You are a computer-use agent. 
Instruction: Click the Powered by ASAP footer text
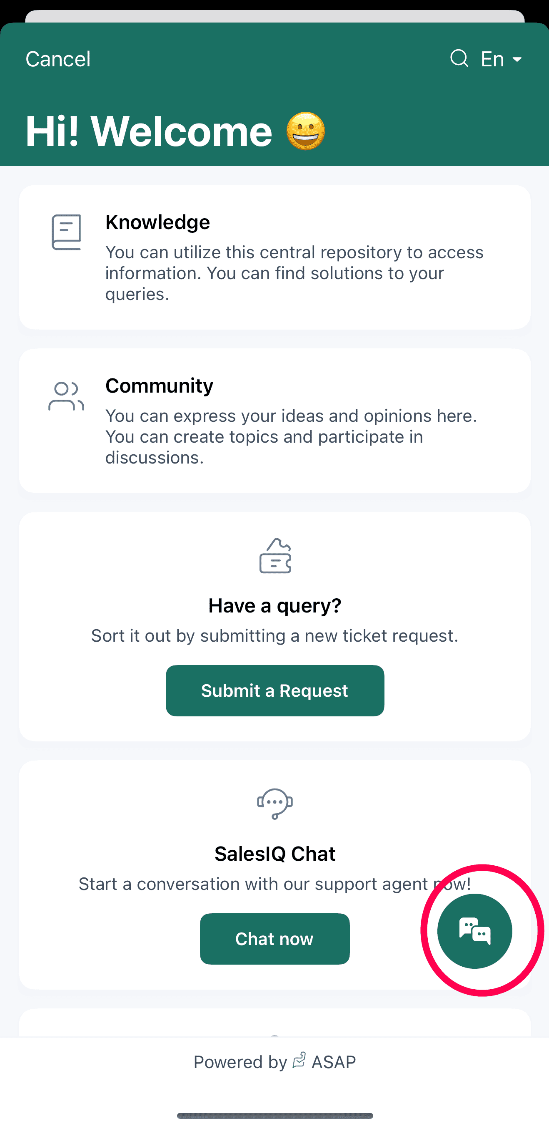point(275,1062)
